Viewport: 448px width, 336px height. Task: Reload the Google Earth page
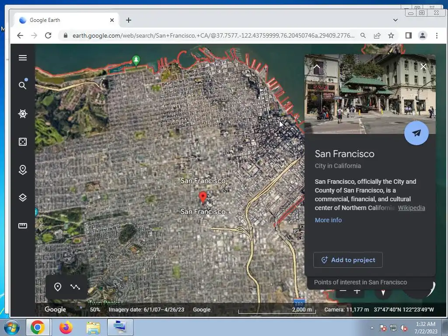pos(48,35)
